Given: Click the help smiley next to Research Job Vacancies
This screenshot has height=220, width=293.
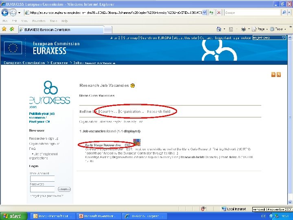Looking at the screenshot, I should pyautogui.click(x=133, y=86).
